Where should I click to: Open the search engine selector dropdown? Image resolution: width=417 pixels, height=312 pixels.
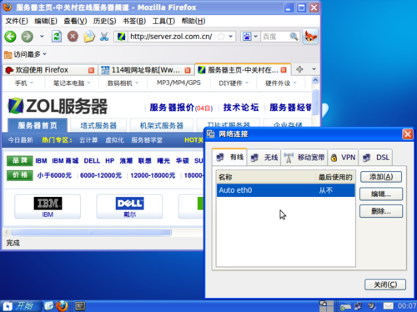coord(250,37)
